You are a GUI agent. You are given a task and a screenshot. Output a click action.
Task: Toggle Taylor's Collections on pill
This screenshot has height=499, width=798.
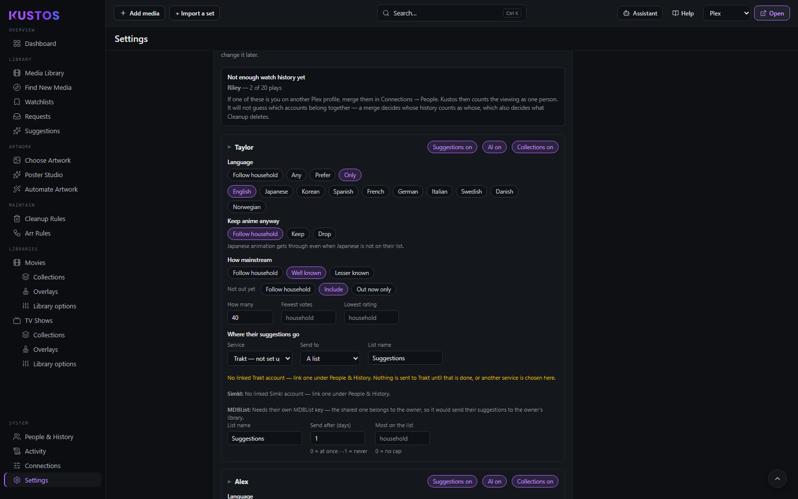click(x=535, y=147)
